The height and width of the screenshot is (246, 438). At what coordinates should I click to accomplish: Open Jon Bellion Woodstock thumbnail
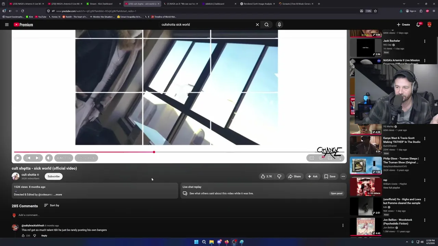click(x=365, y=227)
